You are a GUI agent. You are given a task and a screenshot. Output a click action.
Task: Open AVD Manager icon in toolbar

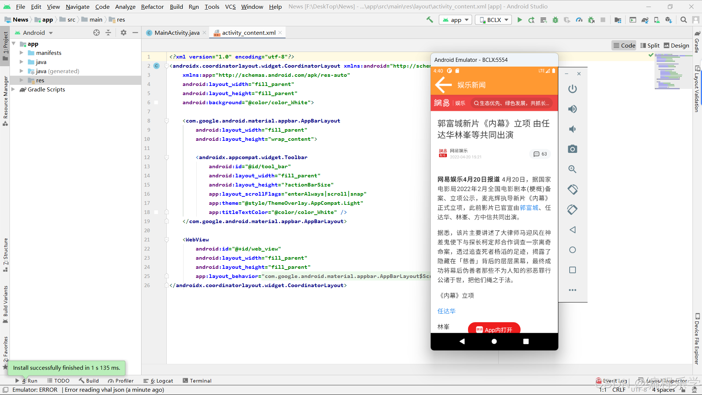coord(657,20)
